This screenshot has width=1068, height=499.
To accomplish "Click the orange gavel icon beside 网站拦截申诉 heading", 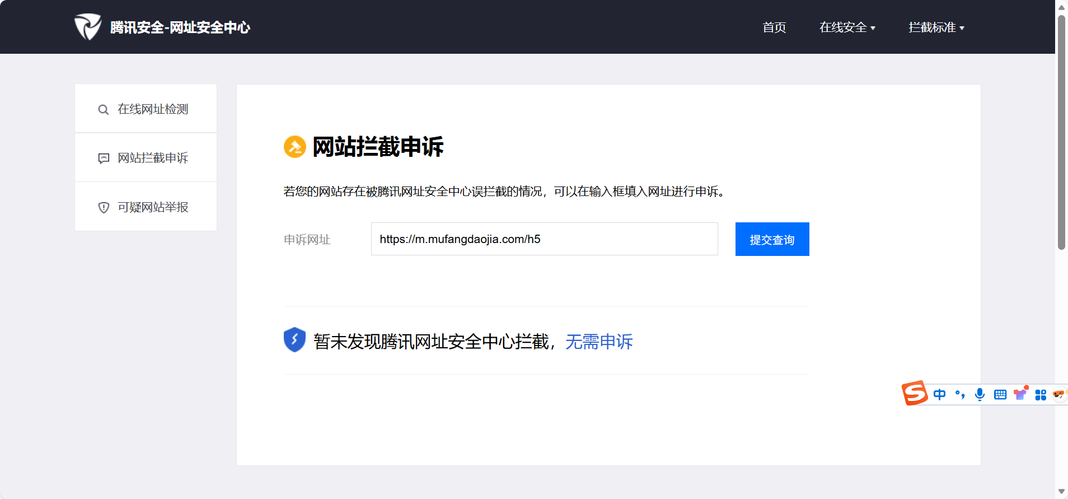I will click(295, 147).
